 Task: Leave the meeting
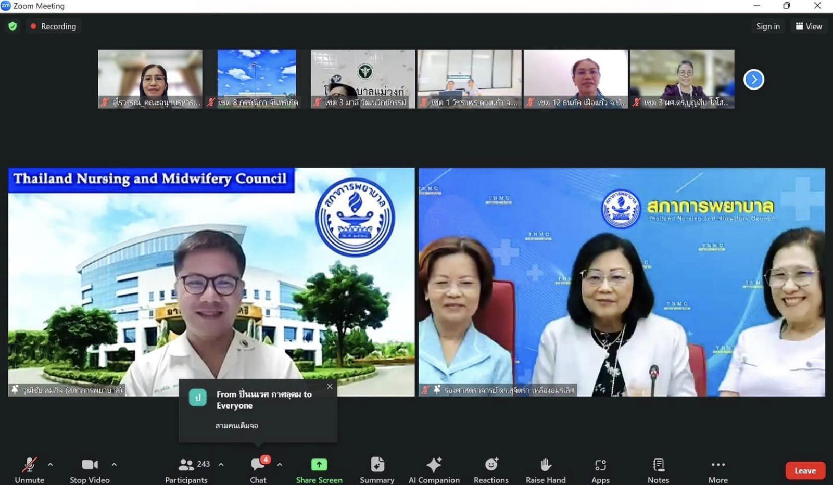click(805, 470)
